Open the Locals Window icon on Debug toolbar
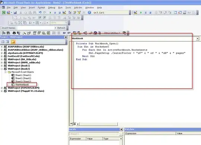Image resolution: width=201 pixels, height=145 pixels. point(175,13)
